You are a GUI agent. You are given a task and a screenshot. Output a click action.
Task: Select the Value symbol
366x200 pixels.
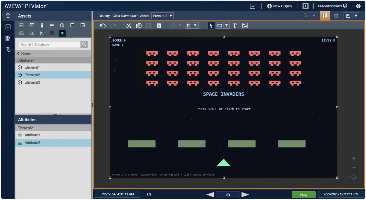coord(32,25)
